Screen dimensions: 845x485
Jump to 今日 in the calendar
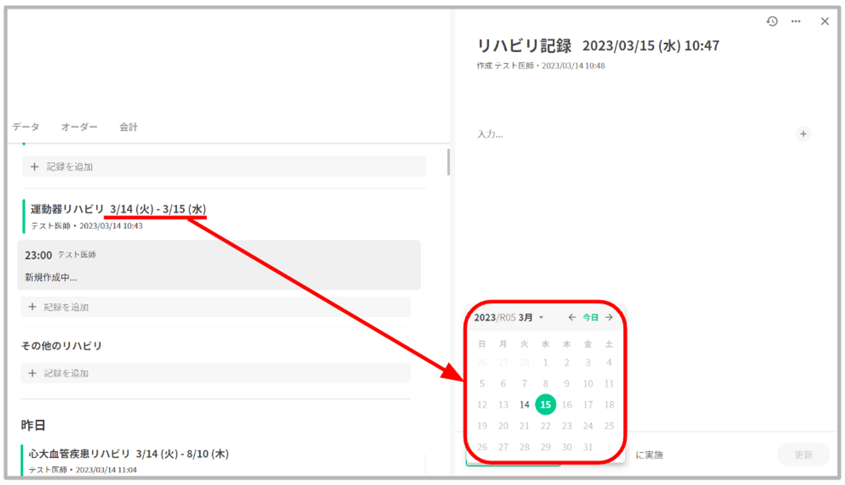pyautogui.click(x=590, y=317)
